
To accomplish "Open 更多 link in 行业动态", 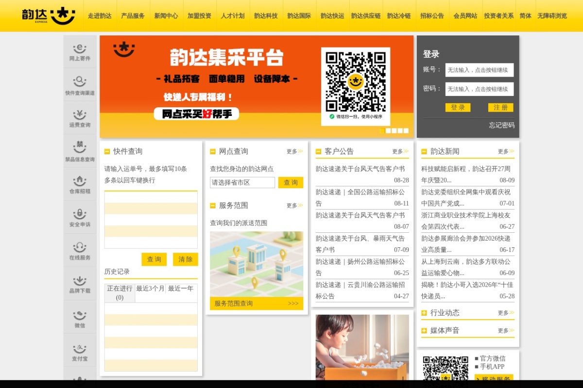I will (506, 313).
